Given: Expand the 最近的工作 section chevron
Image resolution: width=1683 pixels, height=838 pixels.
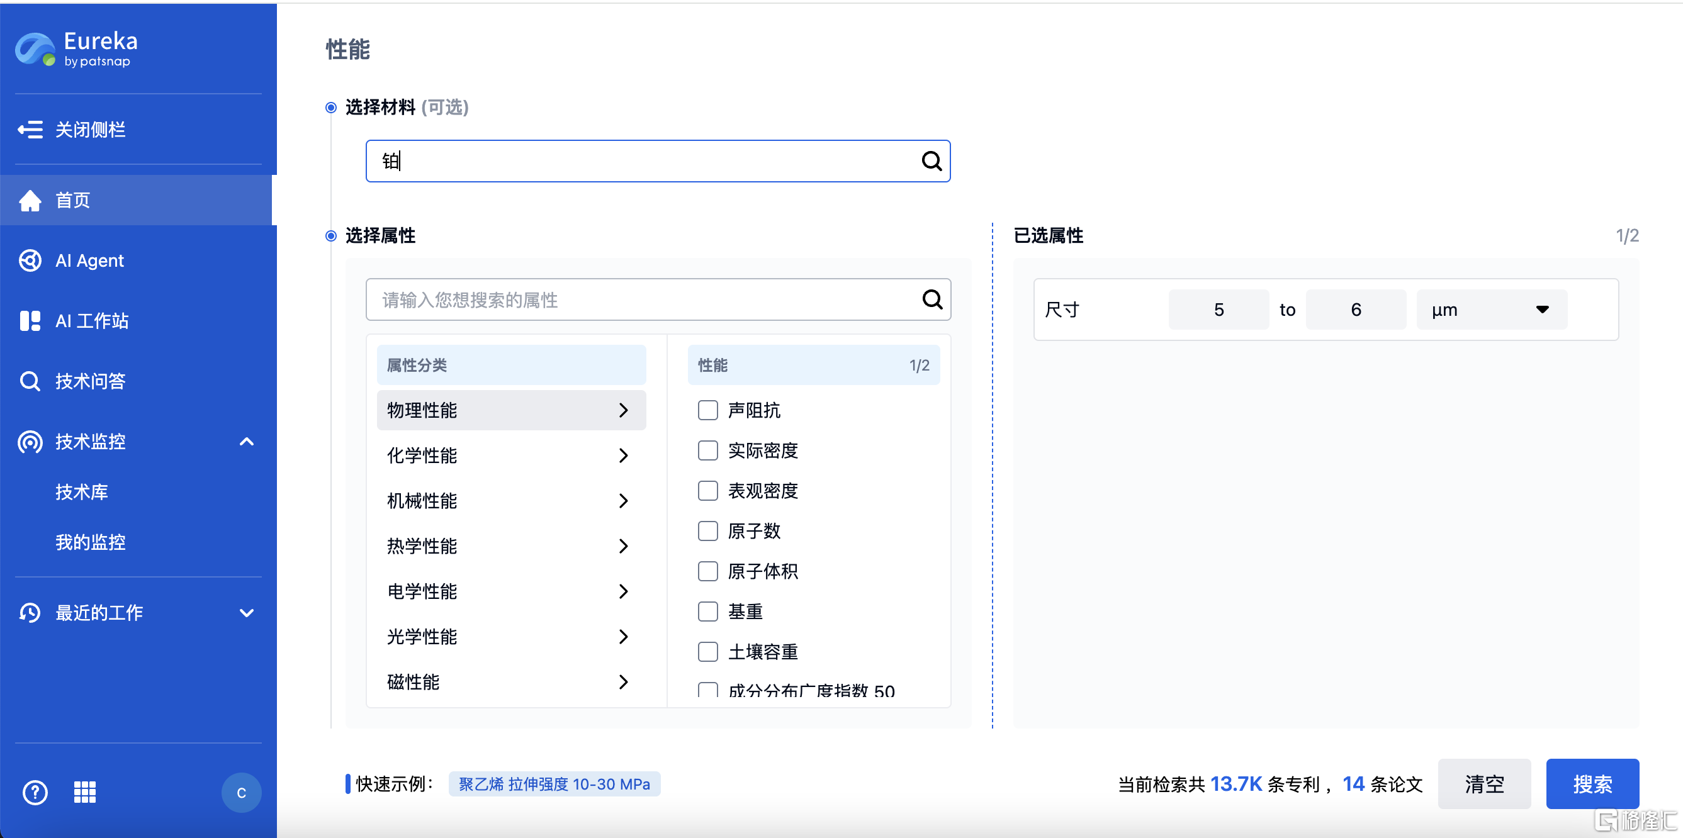Looking at the screenshot, I should click(x=246, y=613).
